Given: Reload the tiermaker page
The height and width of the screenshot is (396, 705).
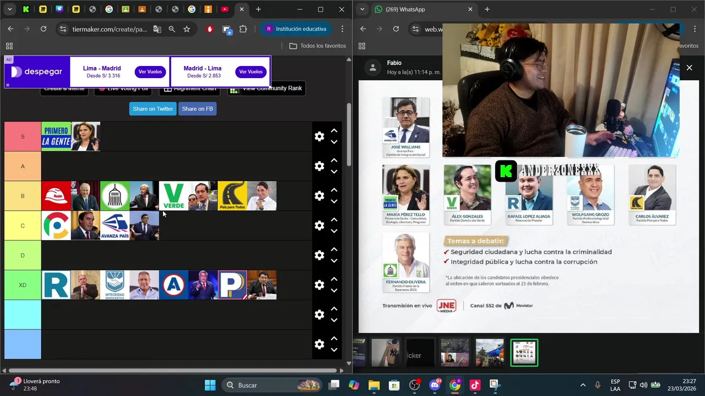Looking at the screenshot, I should point(44,29).
